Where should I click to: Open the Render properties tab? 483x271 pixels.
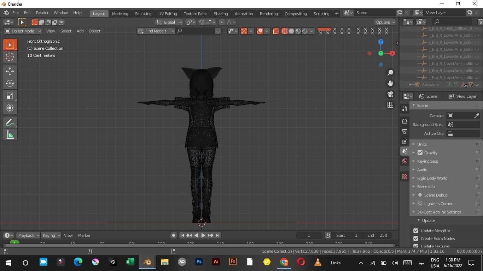click(x=405, y=121)
